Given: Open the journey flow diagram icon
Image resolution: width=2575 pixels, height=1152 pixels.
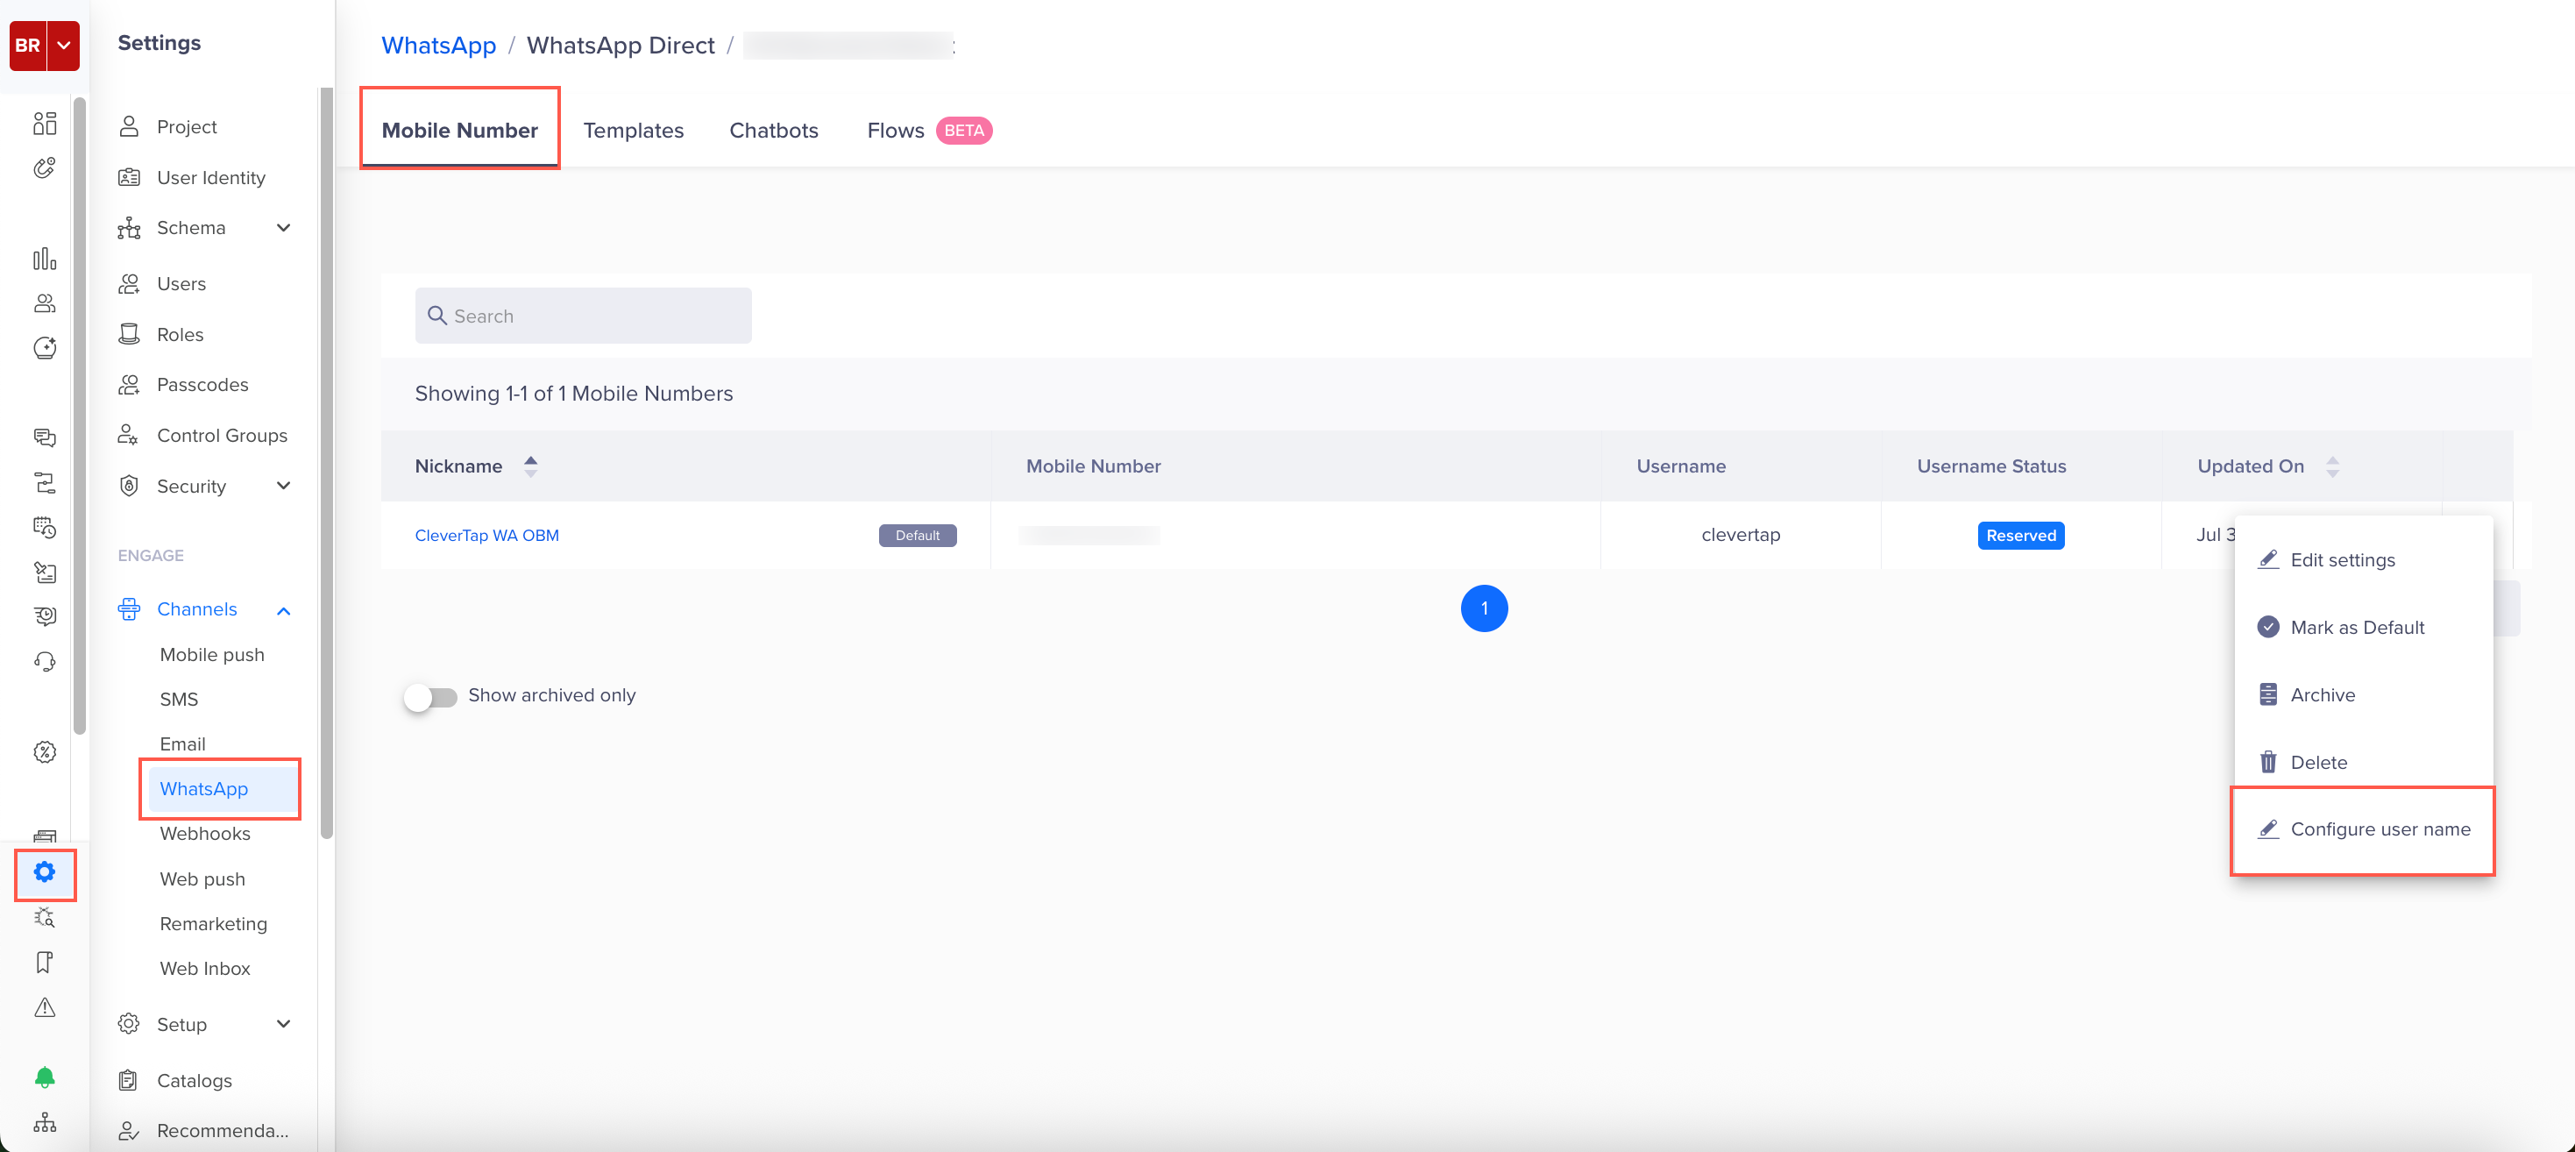Looking at the screenshot, I should [x=45, y=483].
